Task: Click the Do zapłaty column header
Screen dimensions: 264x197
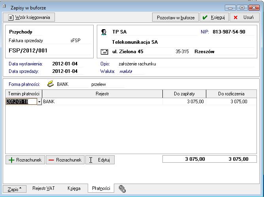Action: (184, 94)
